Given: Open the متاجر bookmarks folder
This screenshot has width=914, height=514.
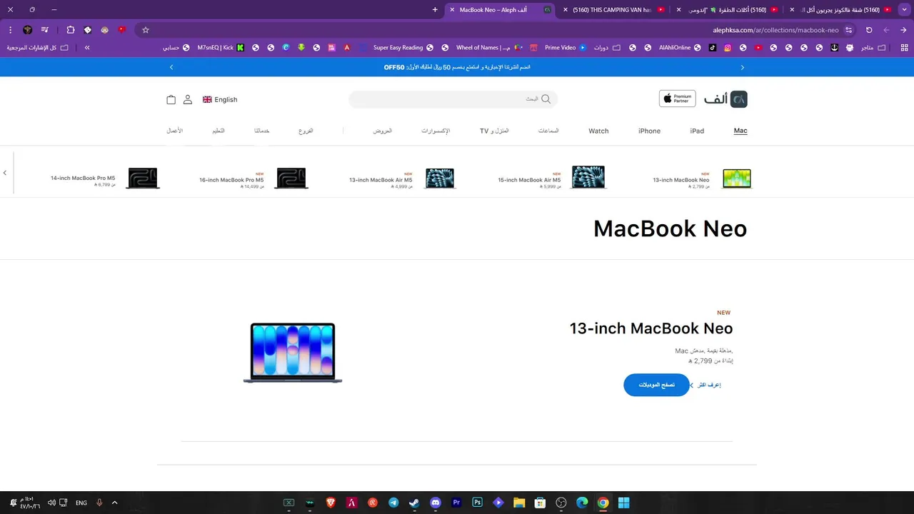Looking at the screenshot, I should (873, 48).
